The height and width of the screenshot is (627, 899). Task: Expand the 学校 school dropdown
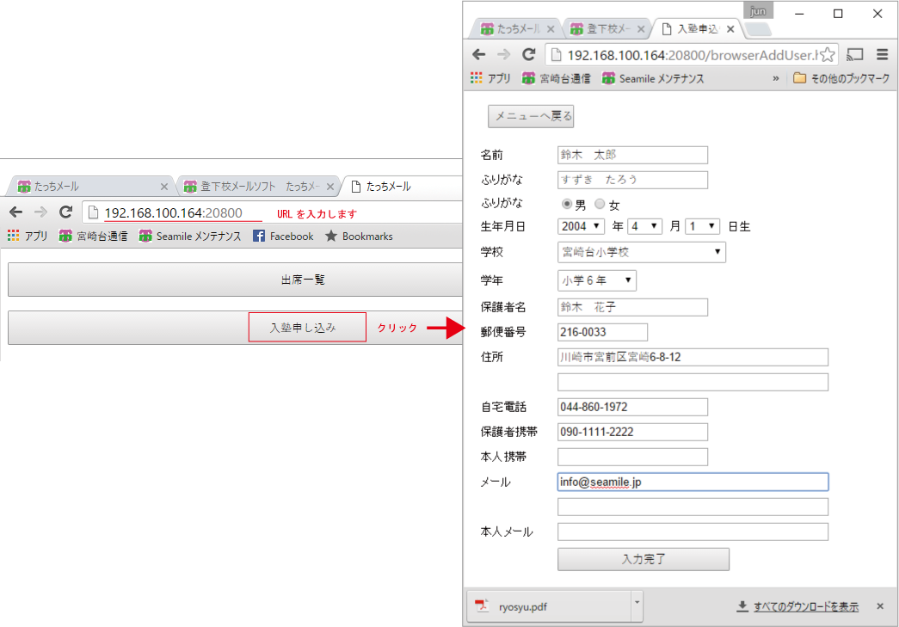(x=642, y=252)
